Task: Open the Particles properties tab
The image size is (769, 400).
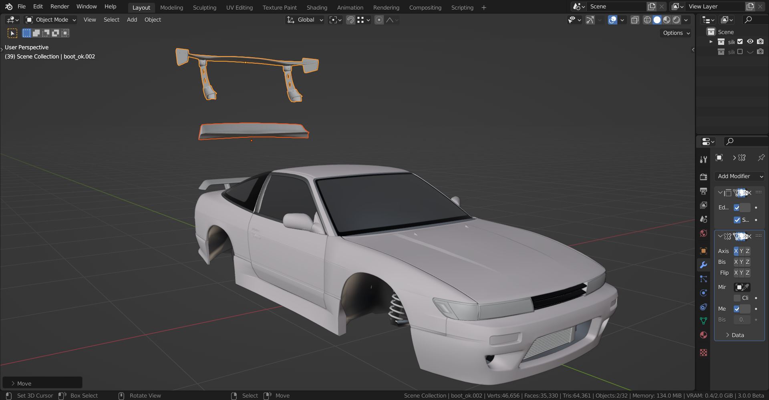Action: (x=703, y=279)
